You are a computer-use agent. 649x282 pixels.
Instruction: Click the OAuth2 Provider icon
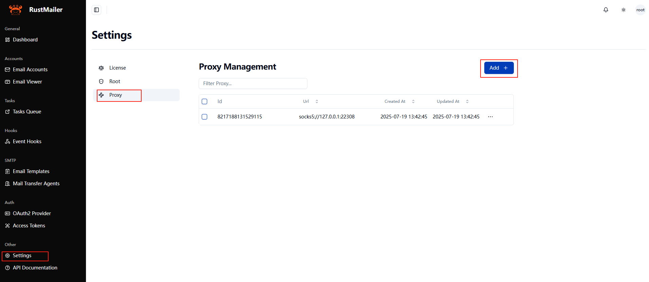tap(7, 213)
